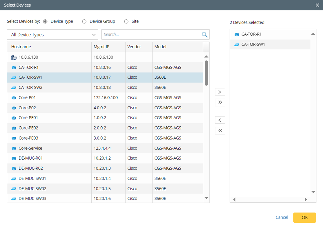This screenshot has width=323, height=229.
Task: Click the Cancel link
Action: click(x=282, y=217)
